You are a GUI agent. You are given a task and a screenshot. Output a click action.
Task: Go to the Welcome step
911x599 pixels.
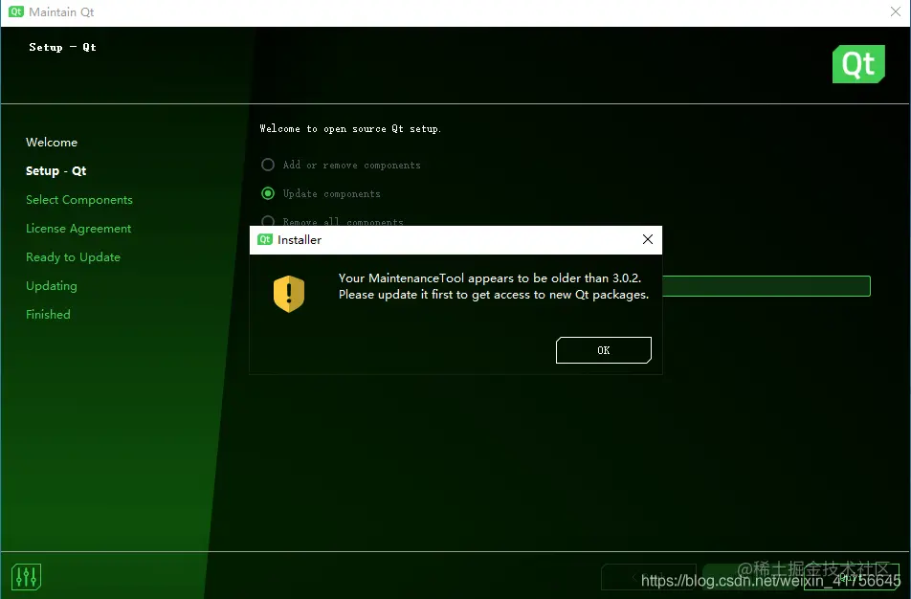pyautogui.click(x=52, y=143)
